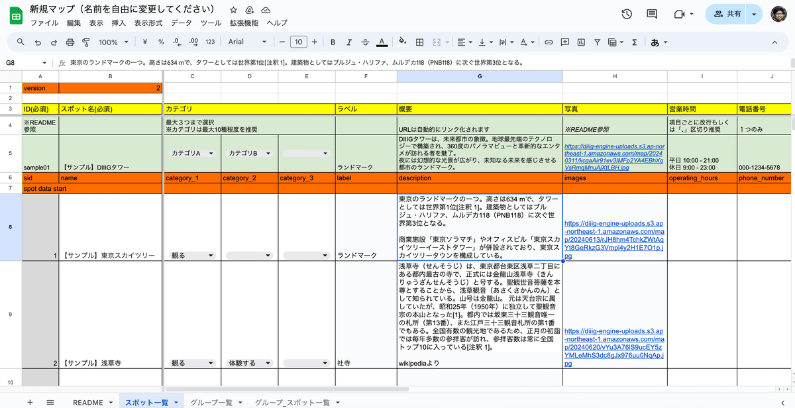The height and width of the screenshot is (408, 795).
Task: Undo the last action
Action: point(37,42)
